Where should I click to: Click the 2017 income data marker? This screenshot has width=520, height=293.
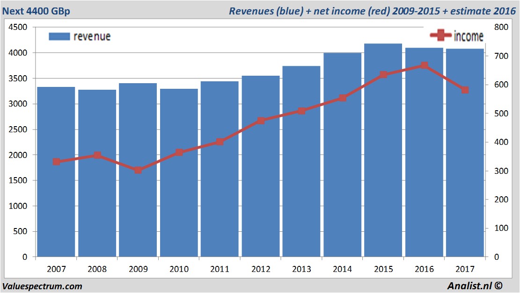465,90
